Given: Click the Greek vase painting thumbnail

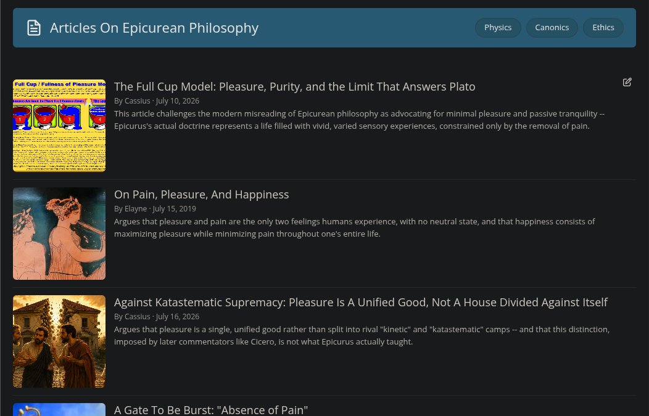Looking at the screenshot, I should tap(59, 234).
